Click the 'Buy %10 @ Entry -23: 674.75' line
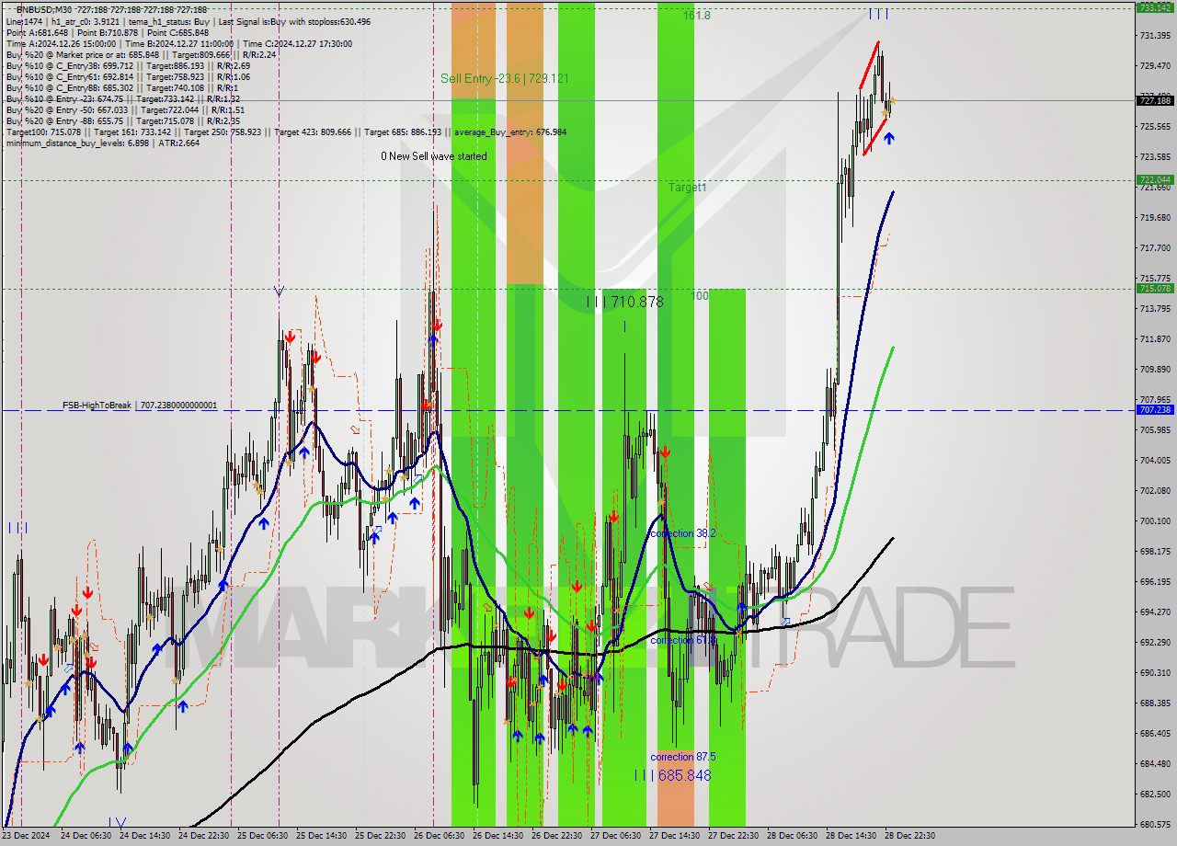The width and height of the screenshot is (1177, 846). tap(123, 98)
